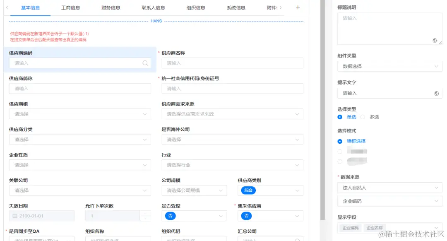Click the search icon in 汇总公司 field
Screen dimensions: 447x241
(x=298, y=240)
